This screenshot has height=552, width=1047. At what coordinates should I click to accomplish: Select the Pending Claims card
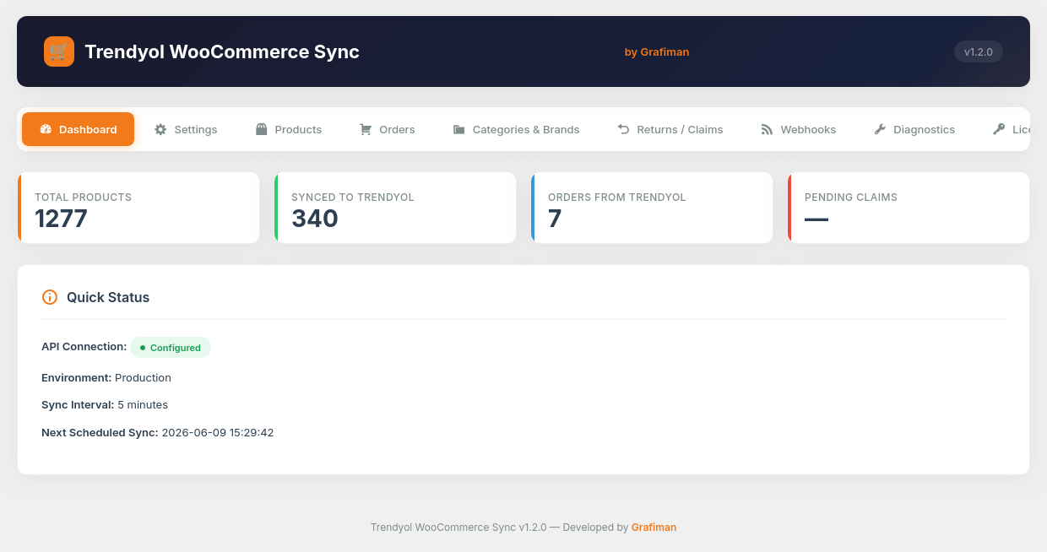(x=909, y=208)
